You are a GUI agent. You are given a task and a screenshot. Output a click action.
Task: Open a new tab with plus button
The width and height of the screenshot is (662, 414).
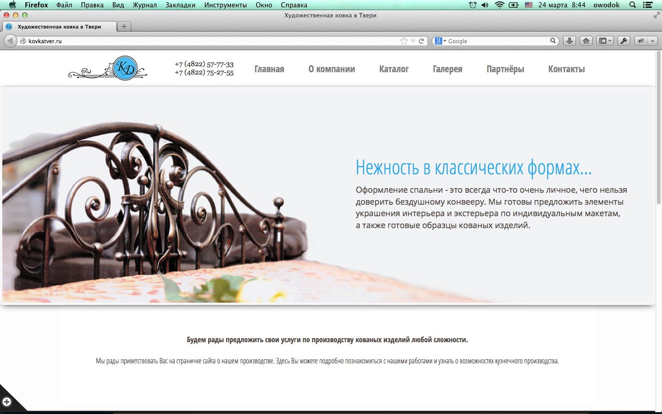coord(124,27)
